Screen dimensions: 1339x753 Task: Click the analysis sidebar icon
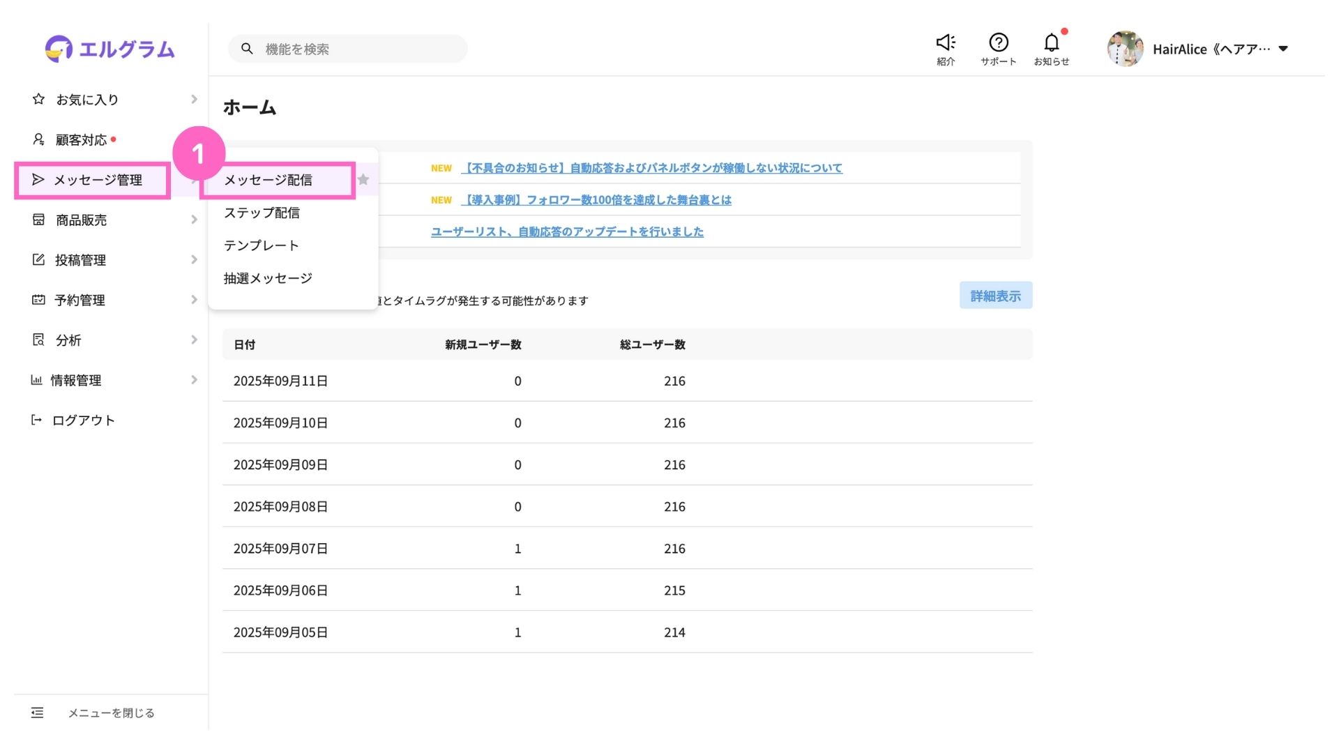[38, 340]
